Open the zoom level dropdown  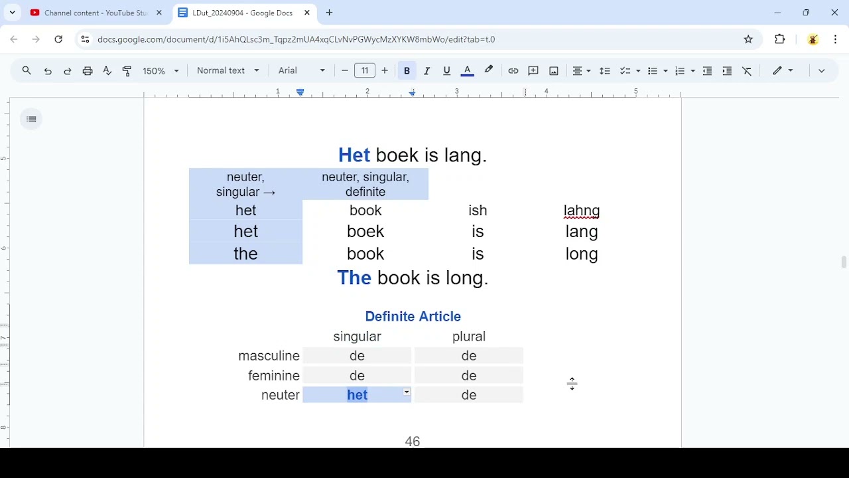pos(161,70)
